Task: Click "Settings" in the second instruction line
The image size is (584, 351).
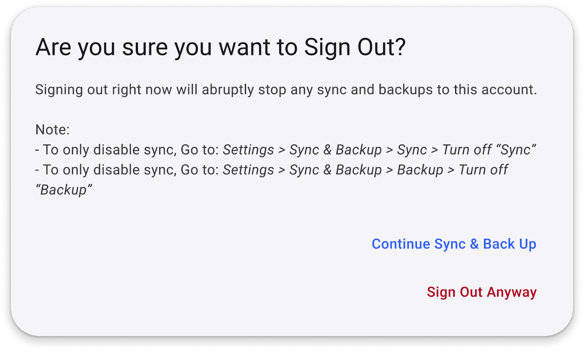Action: point(248,170)
